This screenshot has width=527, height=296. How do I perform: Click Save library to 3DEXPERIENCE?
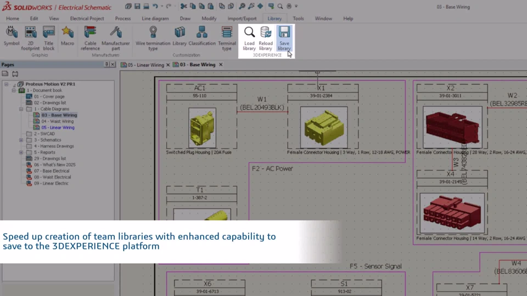tap(284, 38)
